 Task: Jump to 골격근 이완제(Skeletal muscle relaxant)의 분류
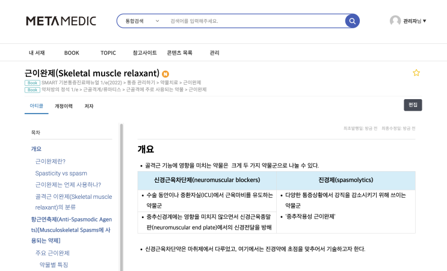coord(73,202)
